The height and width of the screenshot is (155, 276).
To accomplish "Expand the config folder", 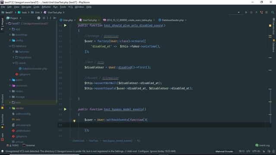I will coord(10,40).
